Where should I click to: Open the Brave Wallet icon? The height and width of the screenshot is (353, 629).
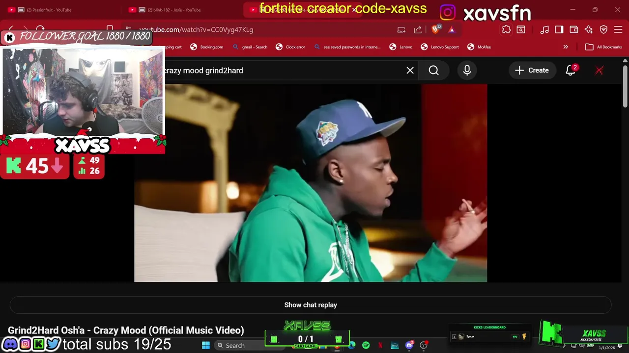[x=574, y=29]
